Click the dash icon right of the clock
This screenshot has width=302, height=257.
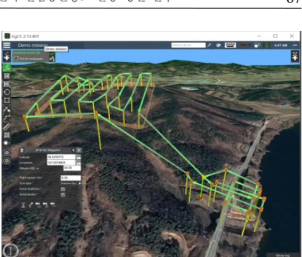(295, 45)
